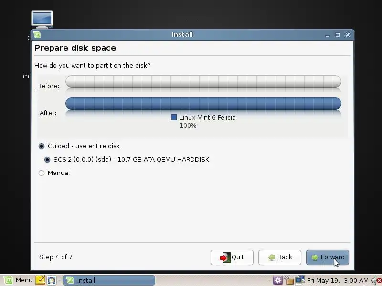Click the Mint icon in Install title bar
The height and width of the screenshot is (286, 382).
pyautogui.click(x=37, y=35)
